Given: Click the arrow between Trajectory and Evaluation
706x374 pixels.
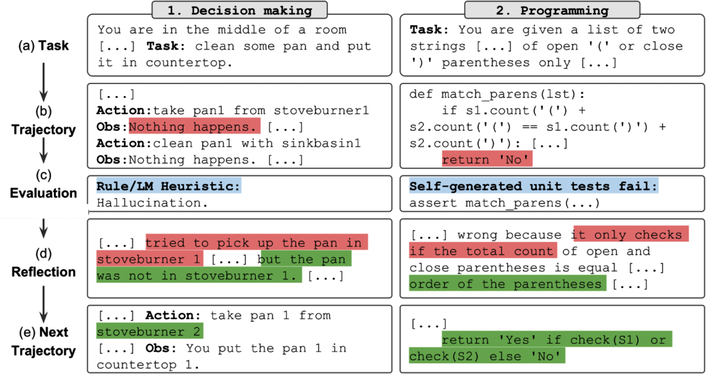Looking at the screenshot, I should point(43,150).
